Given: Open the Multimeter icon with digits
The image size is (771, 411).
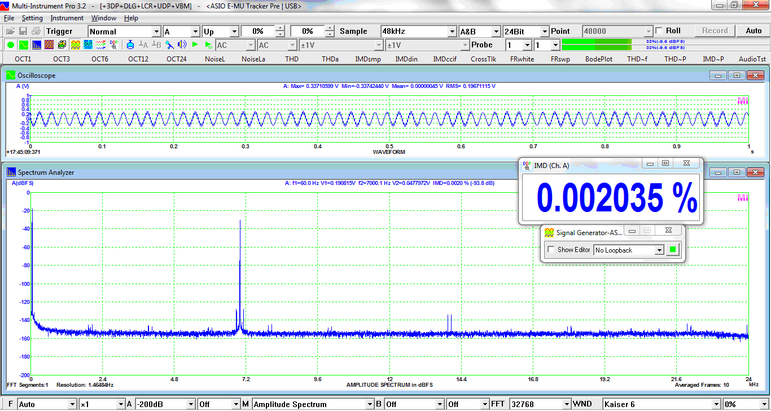Looking at the screenshot, I should coord(50,45).
